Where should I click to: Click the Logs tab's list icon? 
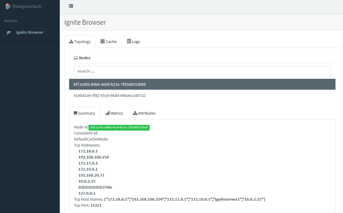coord(129,41)
